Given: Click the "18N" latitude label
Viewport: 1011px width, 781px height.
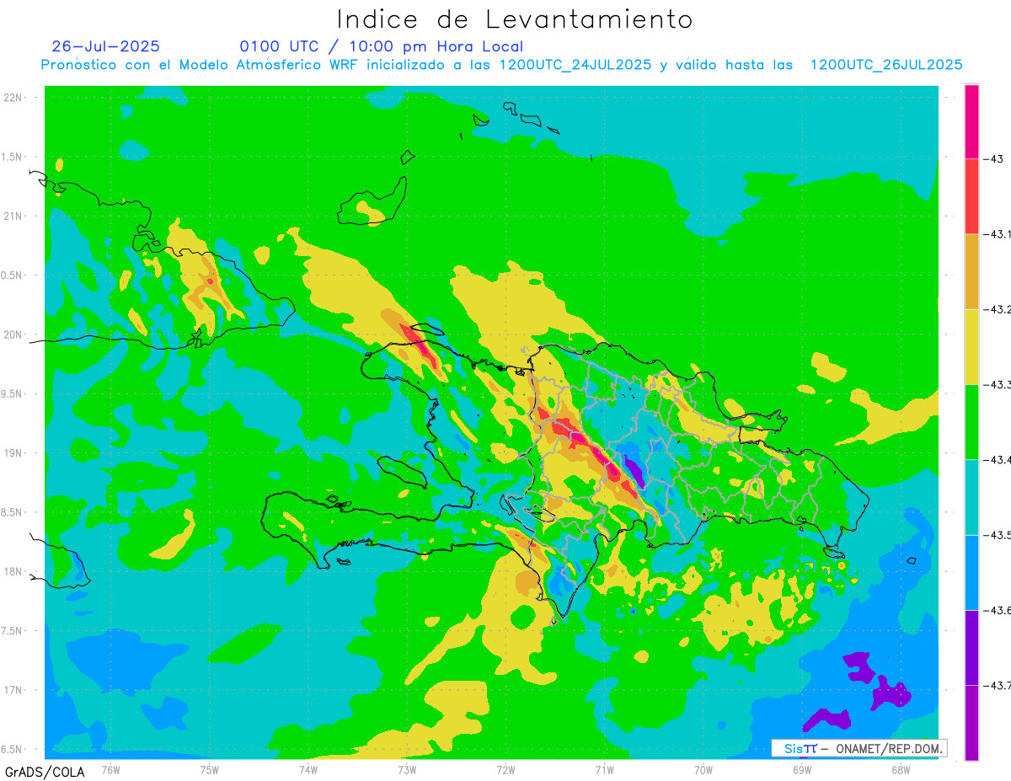Looking at the screenshot, I should [x=14, y=571].
